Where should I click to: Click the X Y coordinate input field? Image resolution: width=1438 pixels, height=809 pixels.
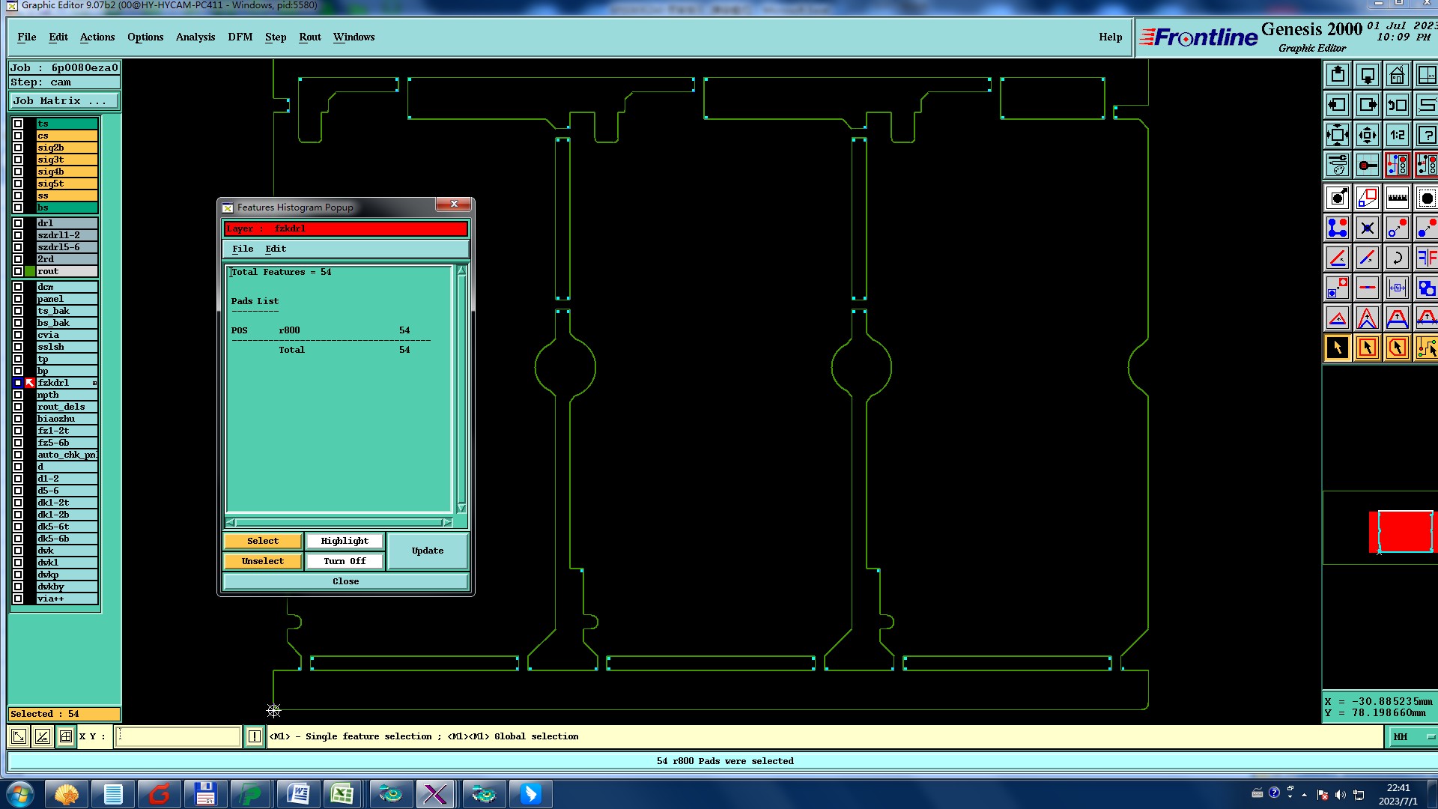point(178,736)
